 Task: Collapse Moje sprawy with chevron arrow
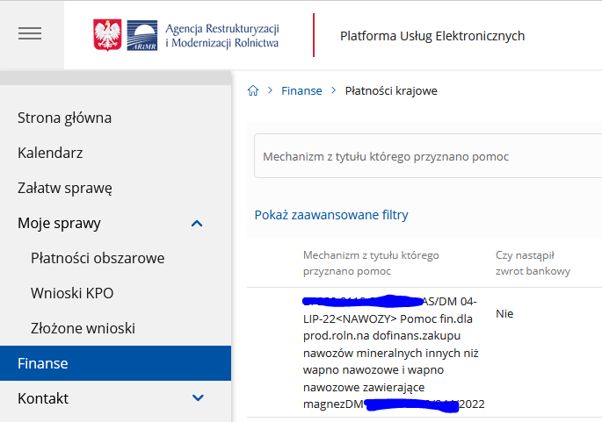point(197,224)
